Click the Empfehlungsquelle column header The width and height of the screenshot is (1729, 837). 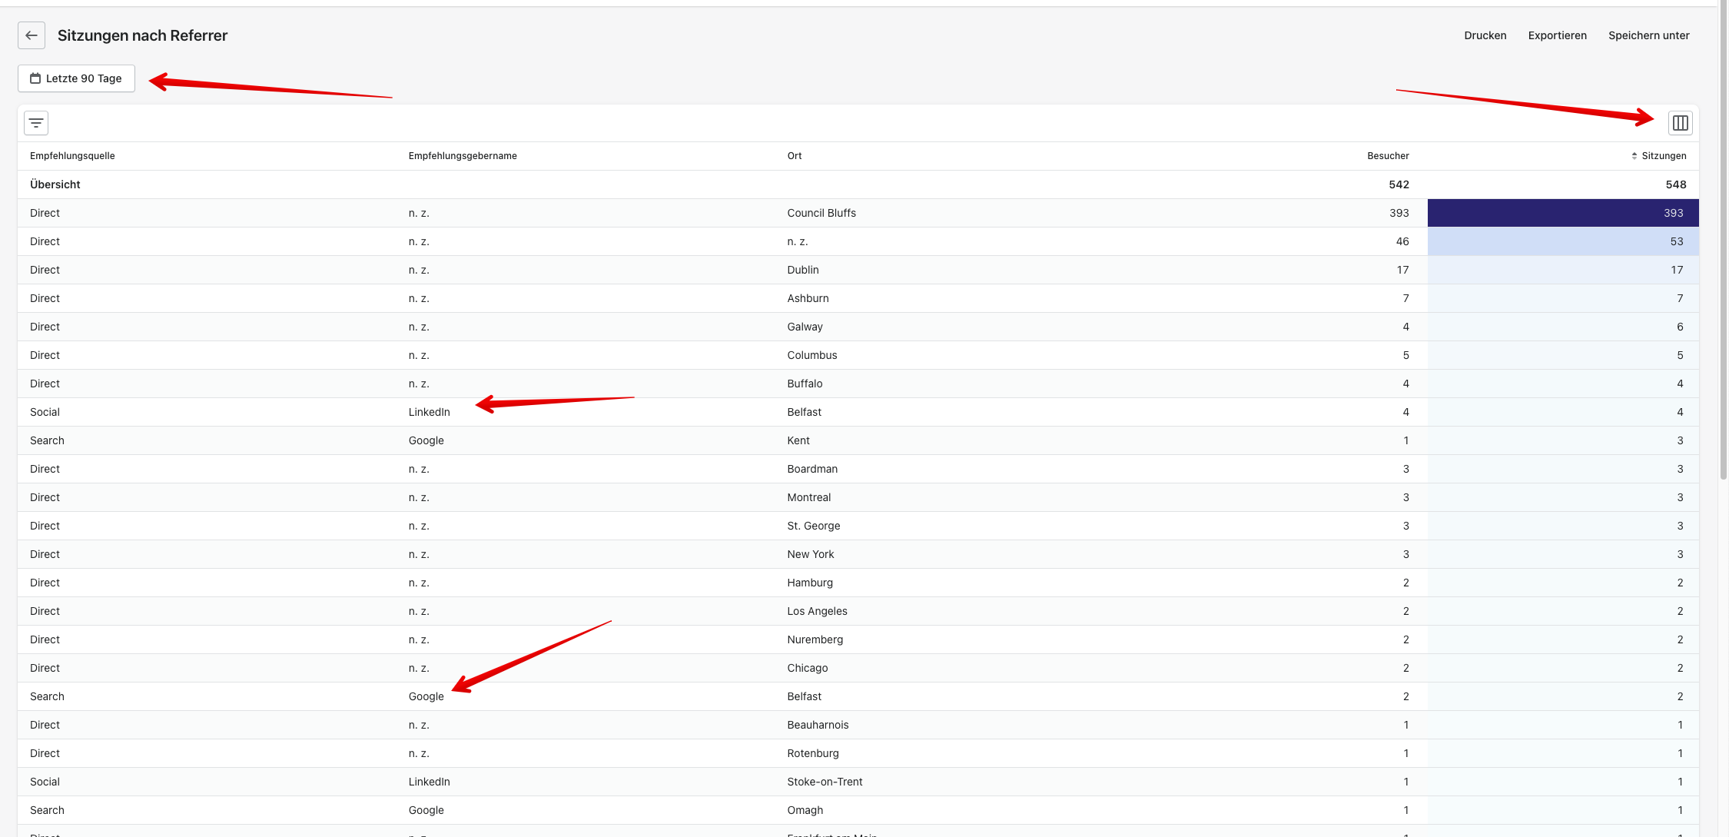72,156
